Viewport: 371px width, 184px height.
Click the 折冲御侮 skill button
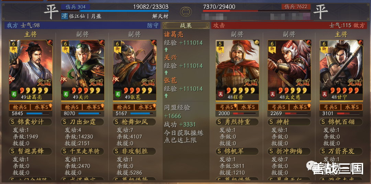pos(289,151)
